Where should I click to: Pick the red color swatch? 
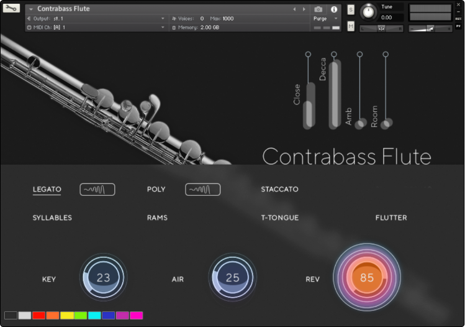coord(38,316)
